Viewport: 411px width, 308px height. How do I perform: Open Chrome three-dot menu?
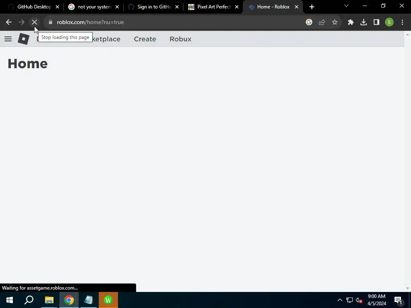[402, 22]
